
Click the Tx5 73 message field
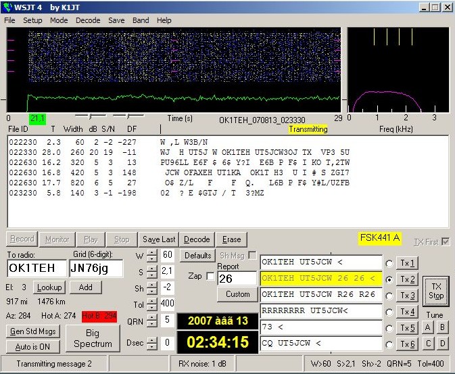click(321, 327)
